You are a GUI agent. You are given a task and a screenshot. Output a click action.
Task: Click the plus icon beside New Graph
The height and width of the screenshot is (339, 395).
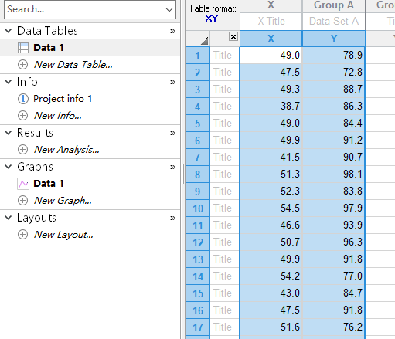pyautogui.click(x=22, y=200)
